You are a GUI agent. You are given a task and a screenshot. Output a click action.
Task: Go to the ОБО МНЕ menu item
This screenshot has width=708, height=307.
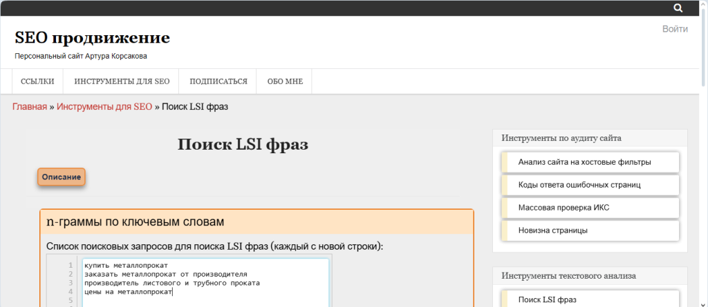click(x=284, y=81)
